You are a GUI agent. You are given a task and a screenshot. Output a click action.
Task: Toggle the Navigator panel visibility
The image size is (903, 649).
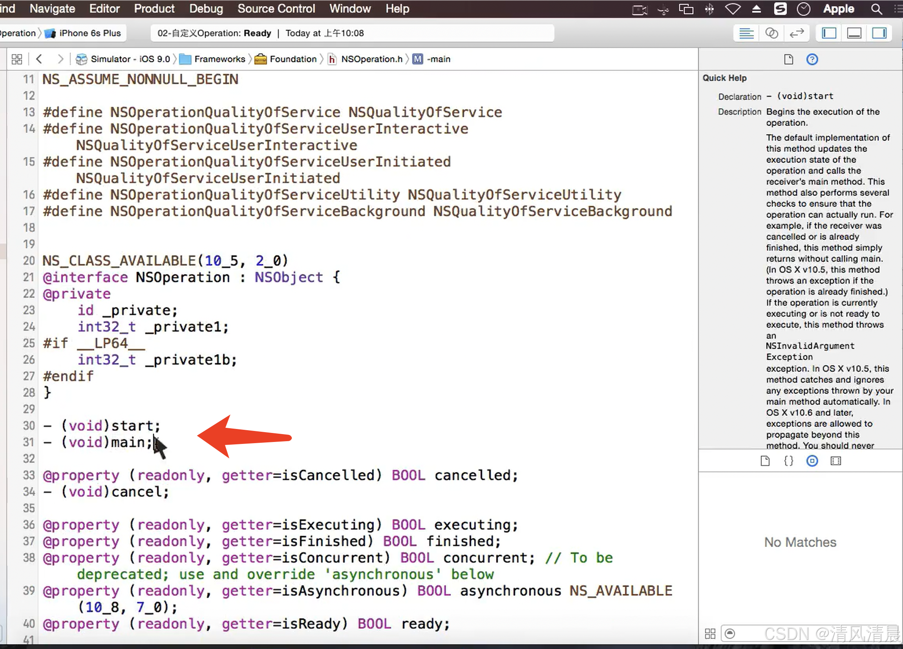[x=829, y=33]
